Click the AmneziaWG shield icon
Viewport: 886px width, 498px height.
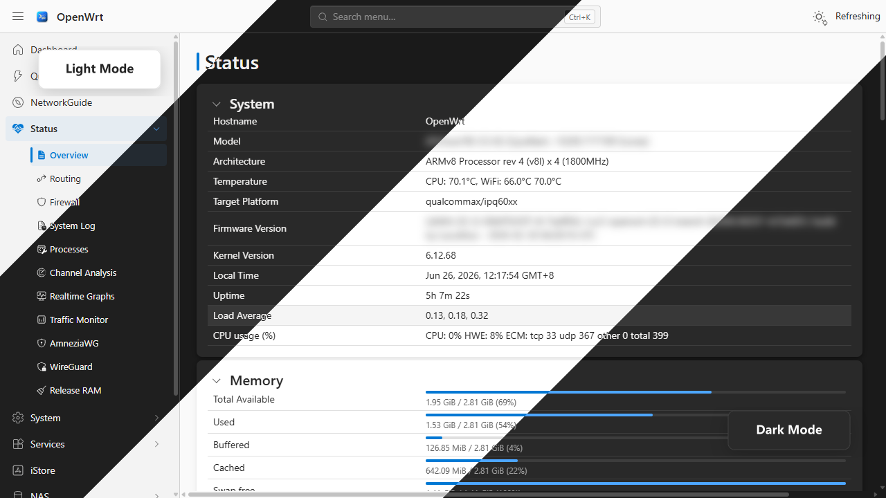tap(42, 343)
